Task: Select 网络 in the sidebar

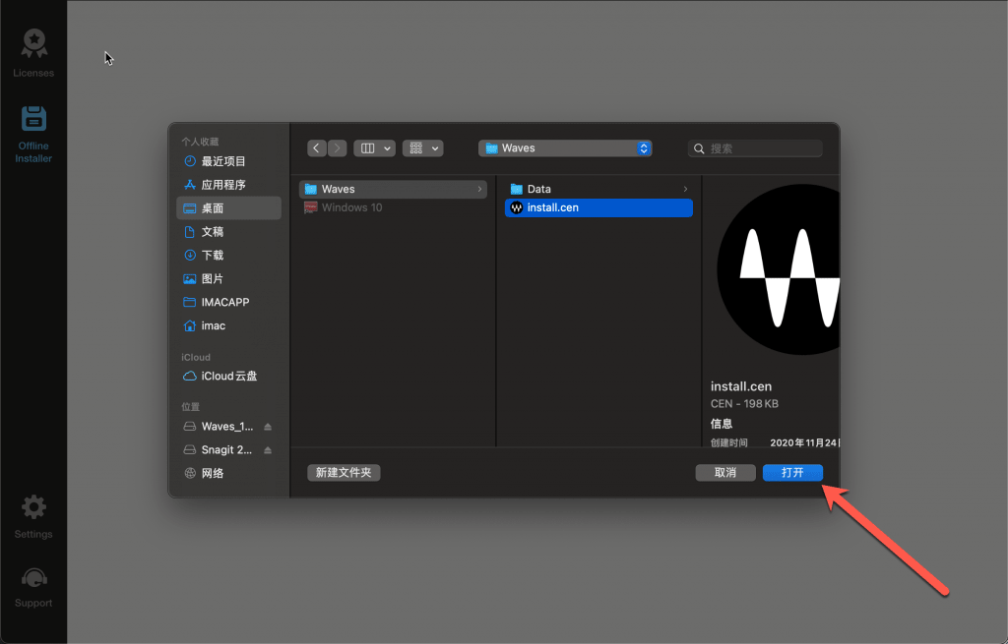Action: 228,473
